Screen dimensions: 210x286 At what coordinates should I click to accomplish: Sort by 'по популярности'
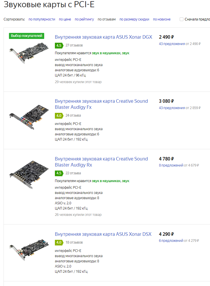coord(42,19)
